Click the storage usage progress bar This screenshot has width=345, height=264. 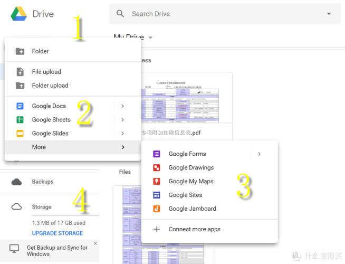point(65,215)
